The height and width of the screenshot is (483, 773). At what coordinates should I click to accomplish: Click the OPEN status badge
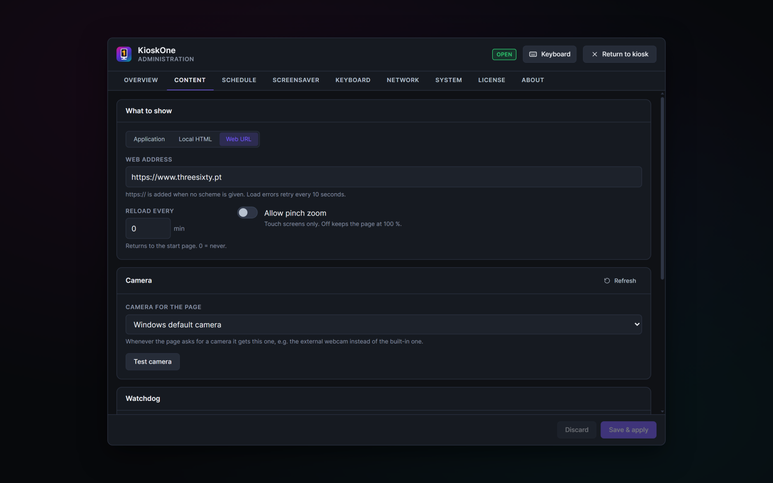(x=504, y=54)
